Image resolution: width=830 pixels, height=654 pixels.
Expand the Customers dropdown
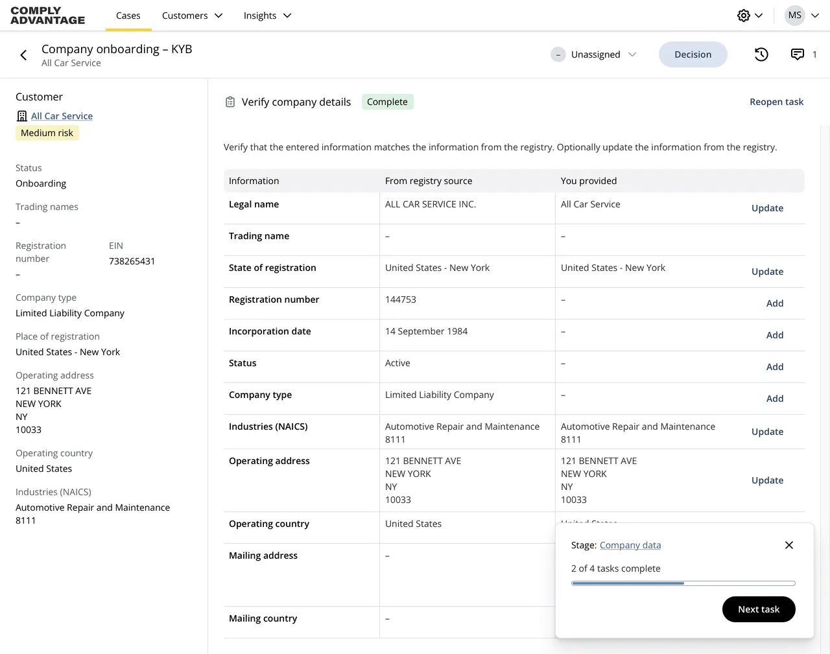pos(192,15)
